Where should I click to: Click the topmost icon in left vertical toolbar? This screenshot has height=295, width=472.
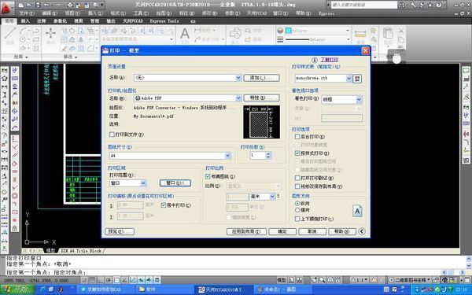(5, 71)
